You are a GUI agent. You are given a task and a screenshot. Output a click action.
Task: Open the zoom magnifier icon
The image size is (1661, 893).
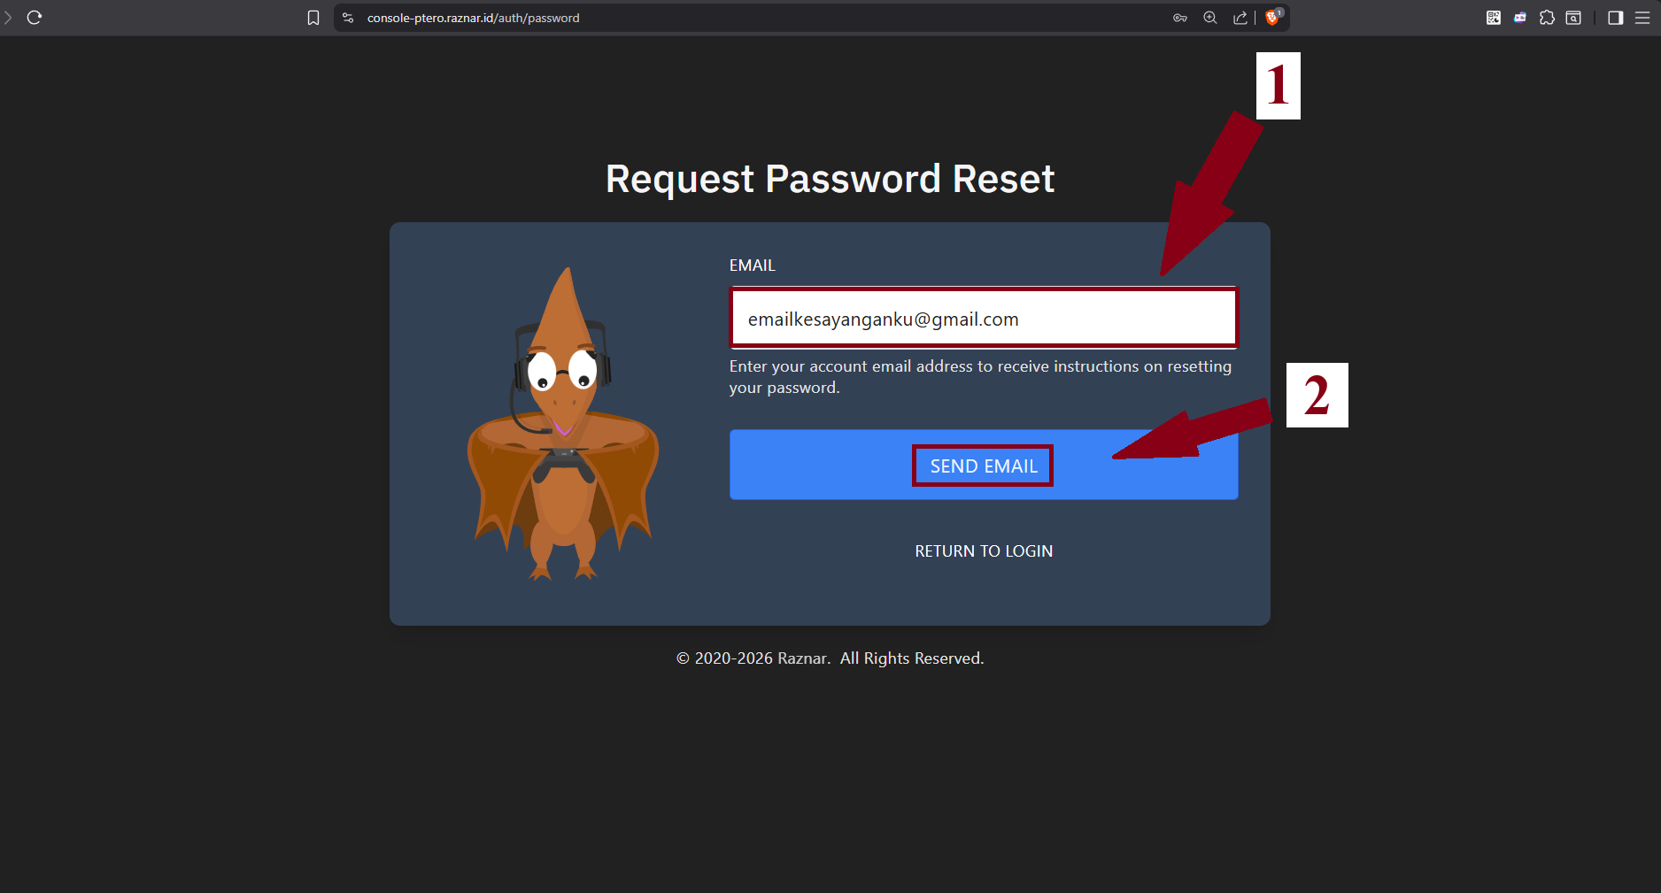coord(1210,18)
